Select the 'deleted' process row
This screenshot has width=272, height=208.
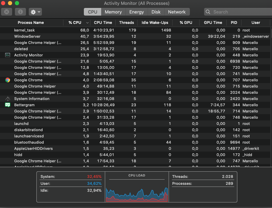coord(135,49)
